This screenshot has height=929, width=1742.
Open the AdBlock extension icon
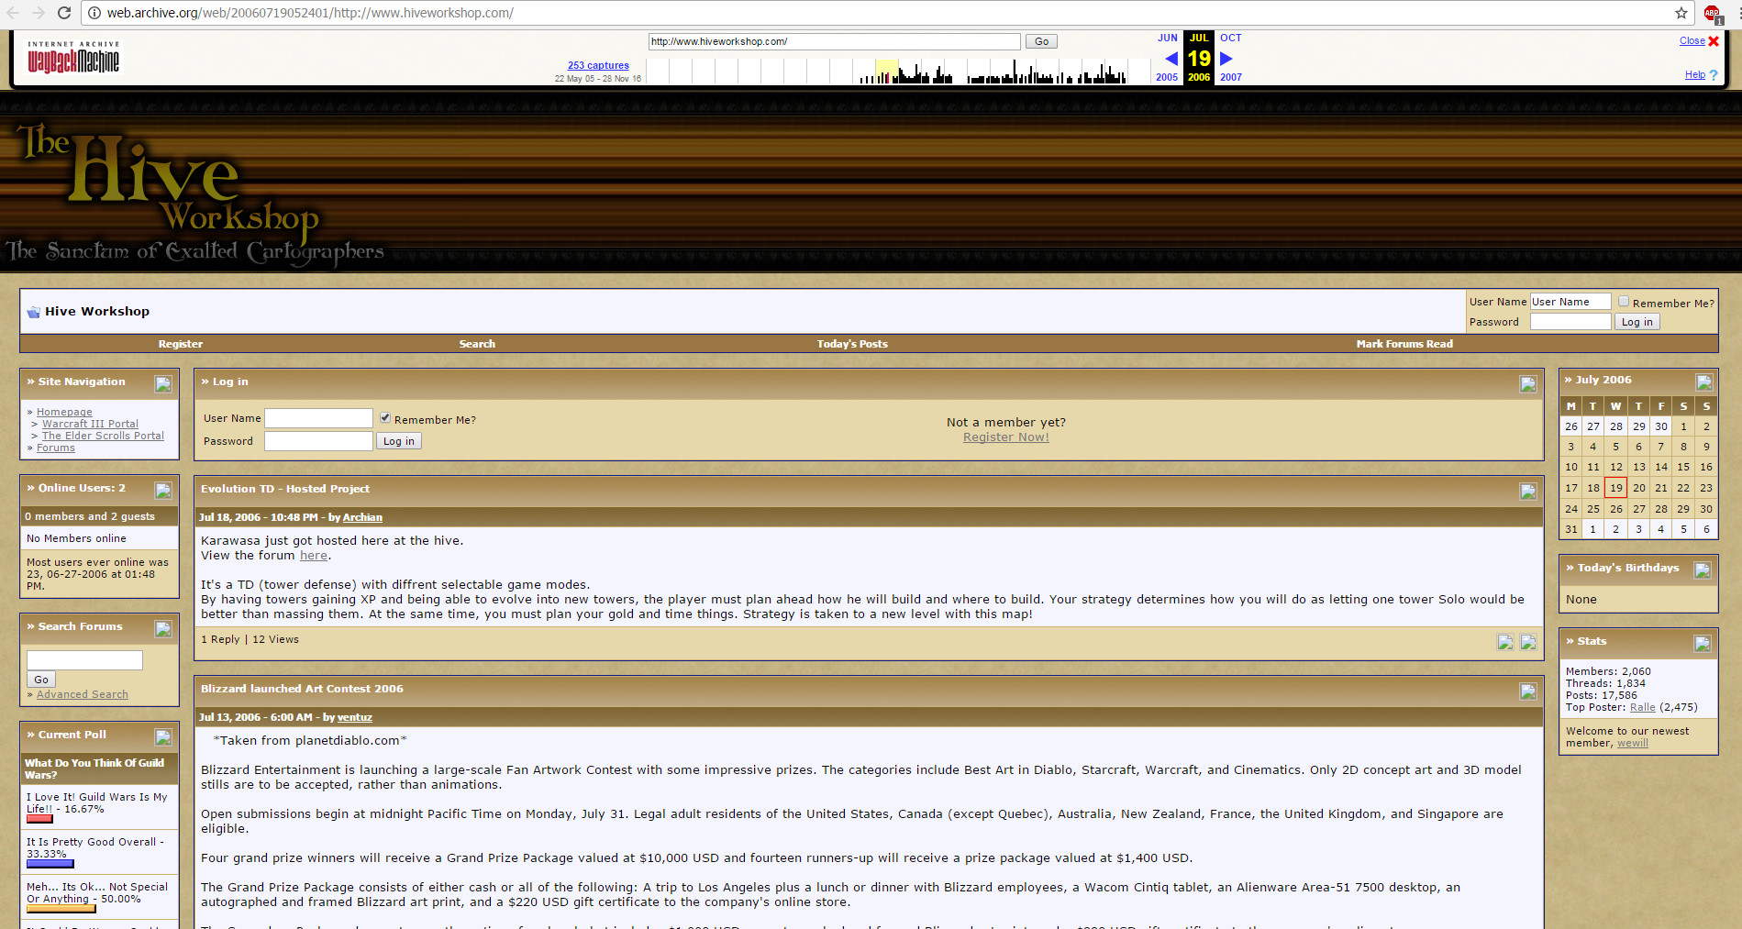1713,14
